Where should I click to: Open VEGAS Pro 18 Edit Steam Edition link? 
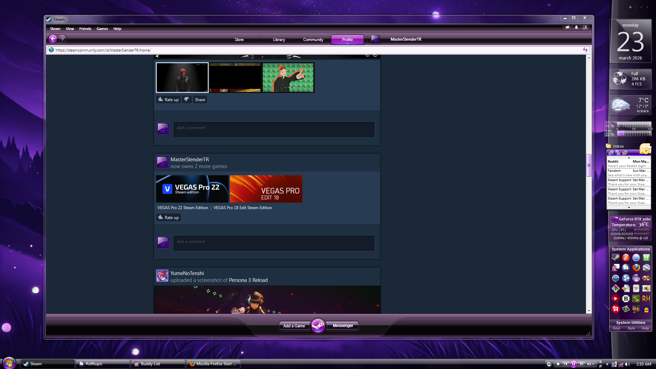pyautogui.click(x=243, y=208)
